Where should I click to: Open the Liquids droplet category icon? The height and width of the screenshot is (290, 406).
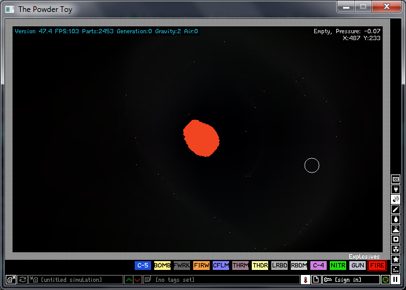pos(396,219)
